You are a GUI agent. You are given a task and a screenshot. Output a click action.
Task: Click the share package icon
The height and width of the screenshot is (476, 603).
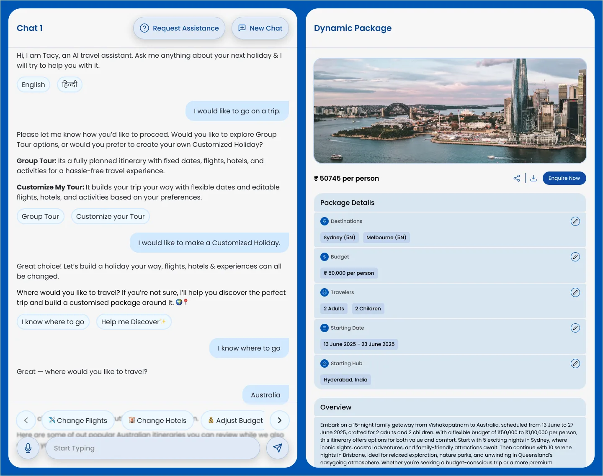coord(517,178)
